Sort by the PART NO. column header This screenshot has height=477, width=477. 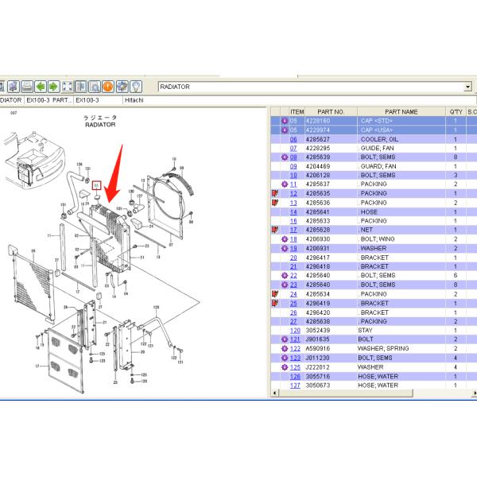click(x=331, y=112)
